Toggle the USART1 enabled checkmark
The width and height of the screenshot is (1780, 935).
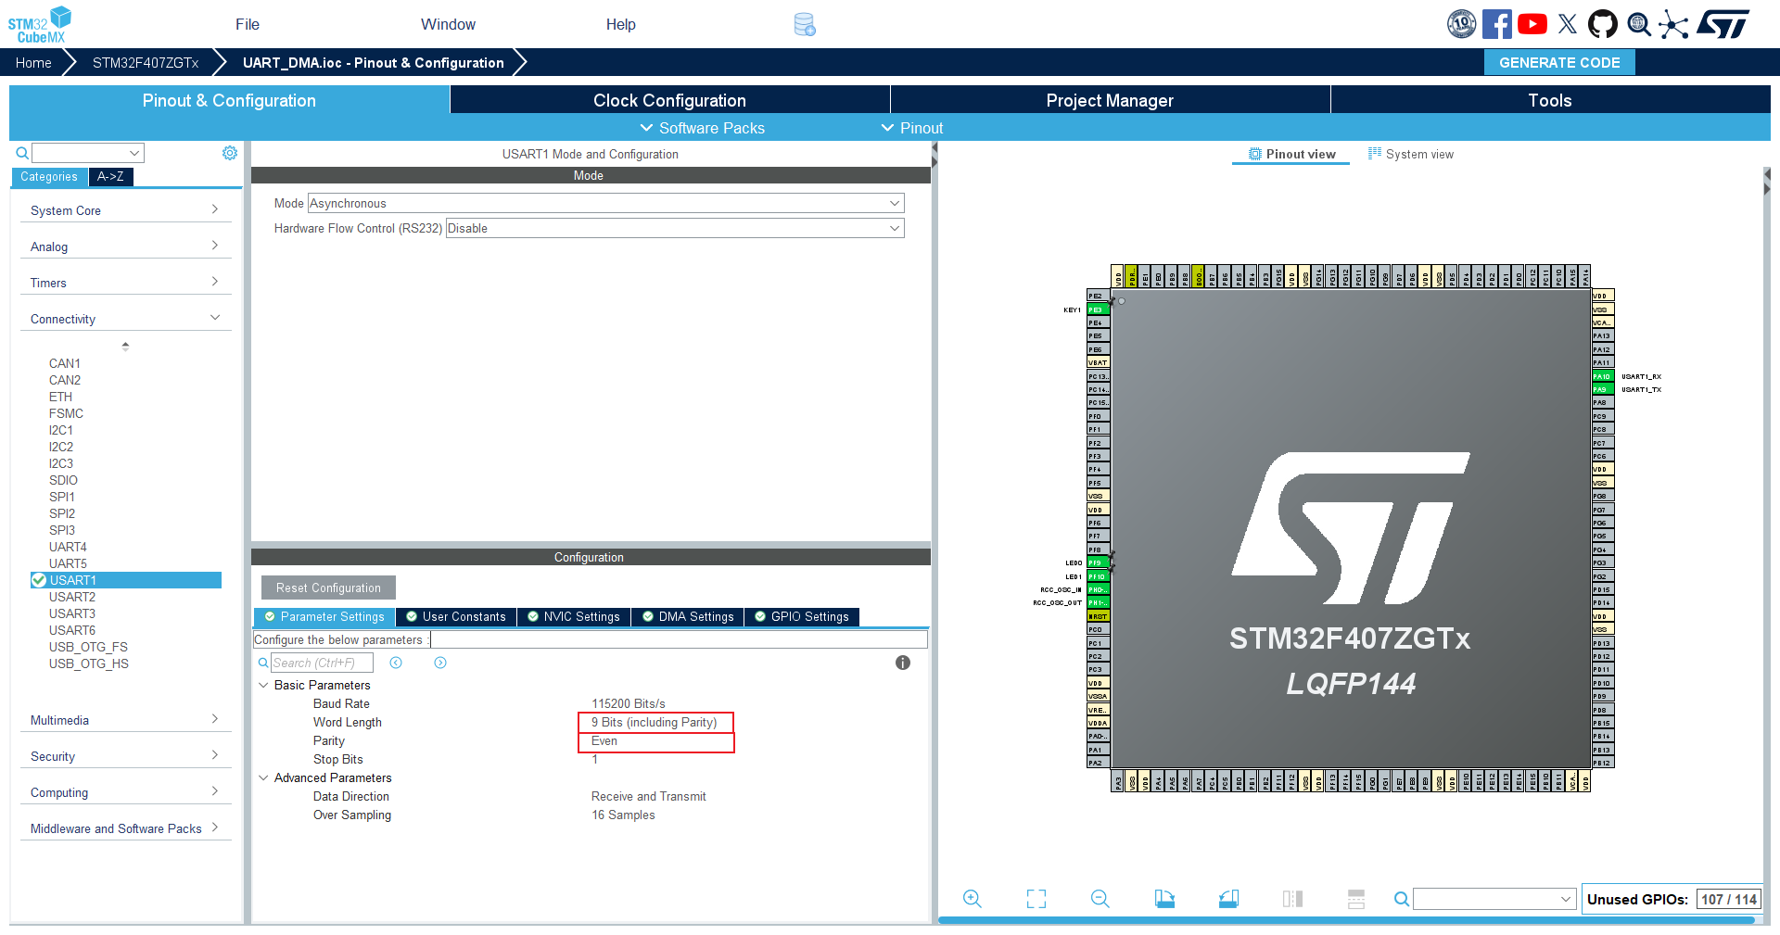point(39,580)
